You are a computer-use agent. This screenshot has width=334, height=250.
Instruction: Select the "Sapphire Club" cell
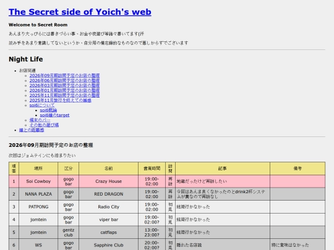click(109, 244)
